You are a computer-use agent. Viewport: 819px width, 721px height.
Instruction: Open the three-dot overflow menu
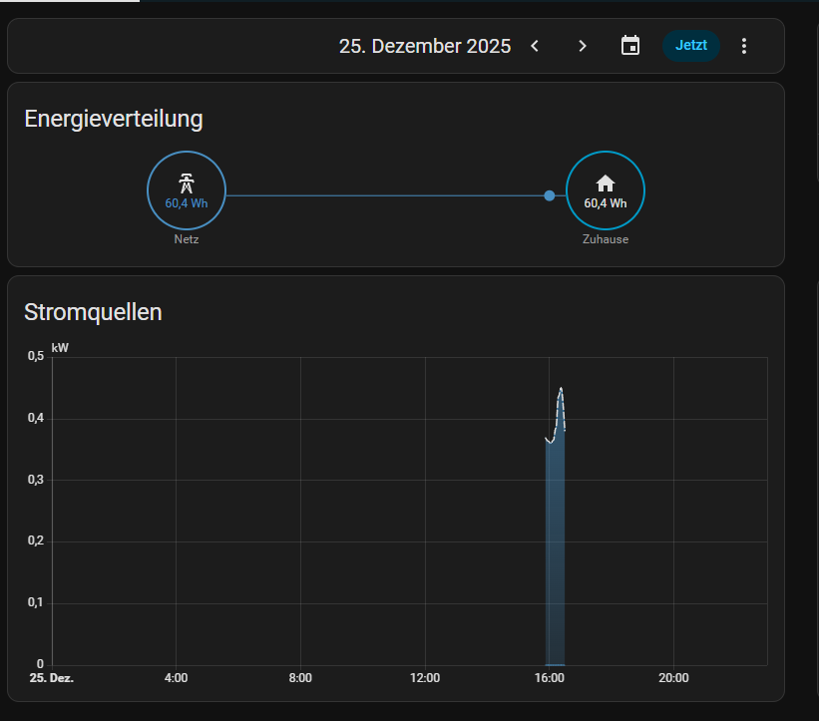click(x=743, y=46)
